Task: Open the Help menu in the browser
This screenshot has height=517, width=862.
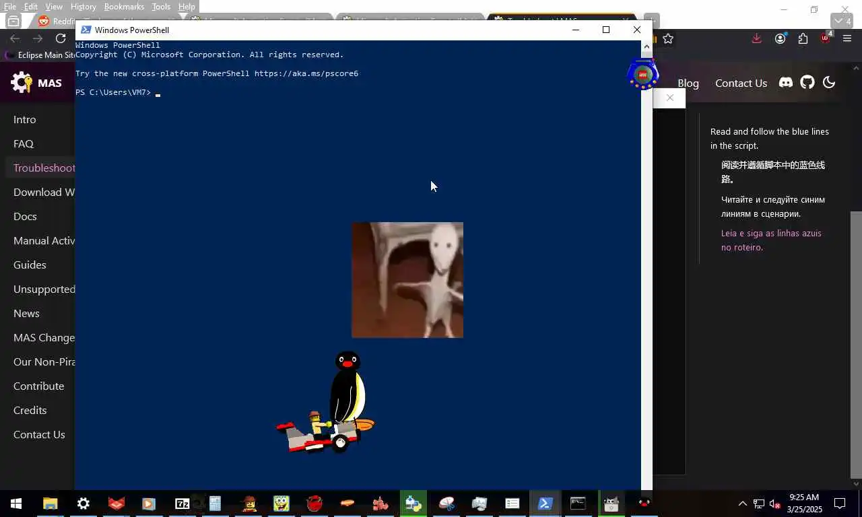Action: [187, 7]
